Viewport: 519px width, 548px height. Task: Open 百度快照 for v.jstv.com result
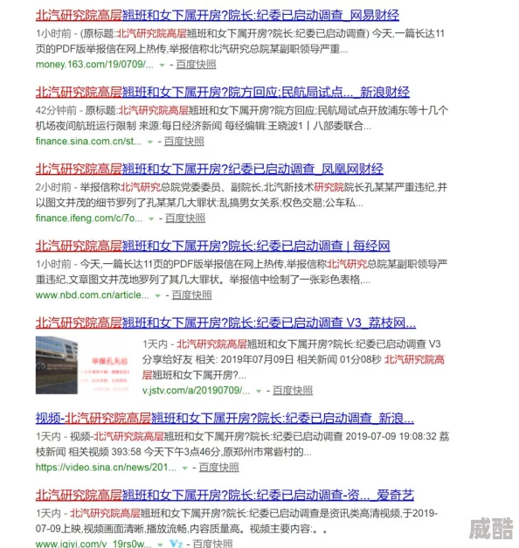(292, 391)
